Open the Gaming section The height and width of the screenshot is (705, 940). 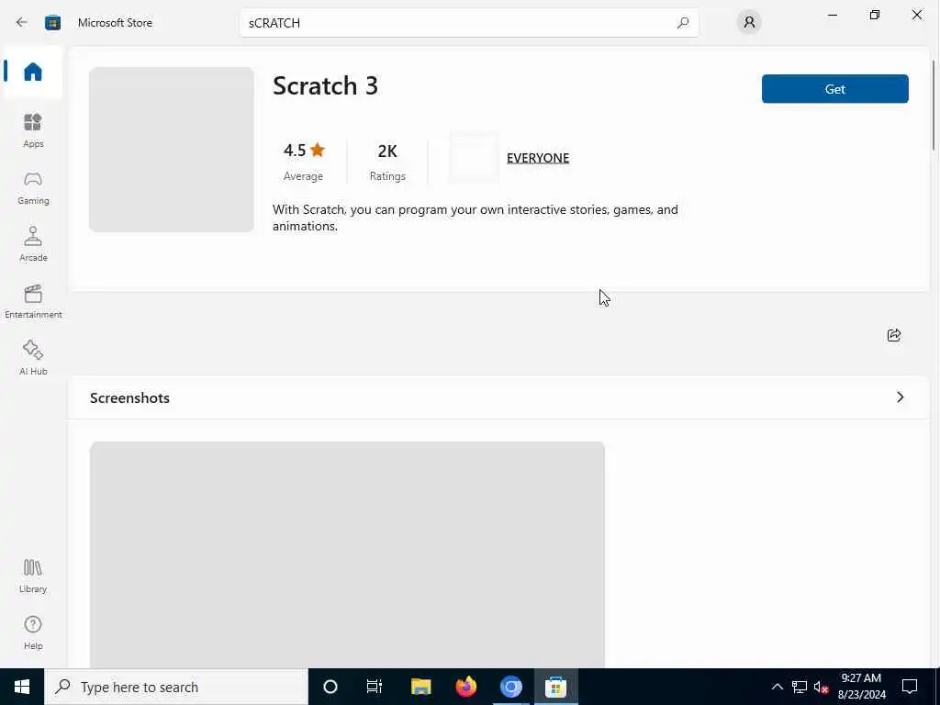(x=33, y=187)
